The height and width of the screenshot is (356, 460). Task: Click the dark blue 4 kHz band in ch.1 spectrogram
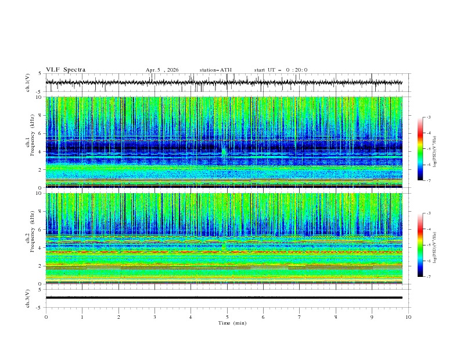click(x=224, y=148)
